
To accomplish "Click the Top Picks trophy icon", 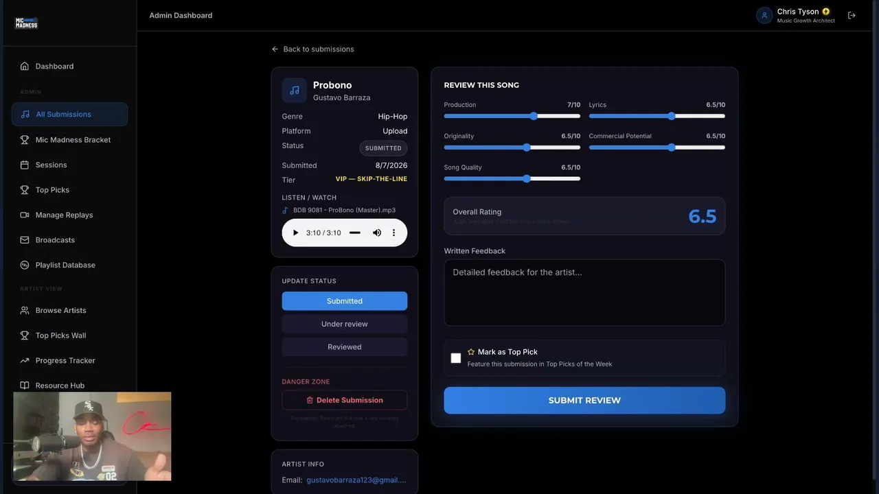I will (x=25, y=190).
